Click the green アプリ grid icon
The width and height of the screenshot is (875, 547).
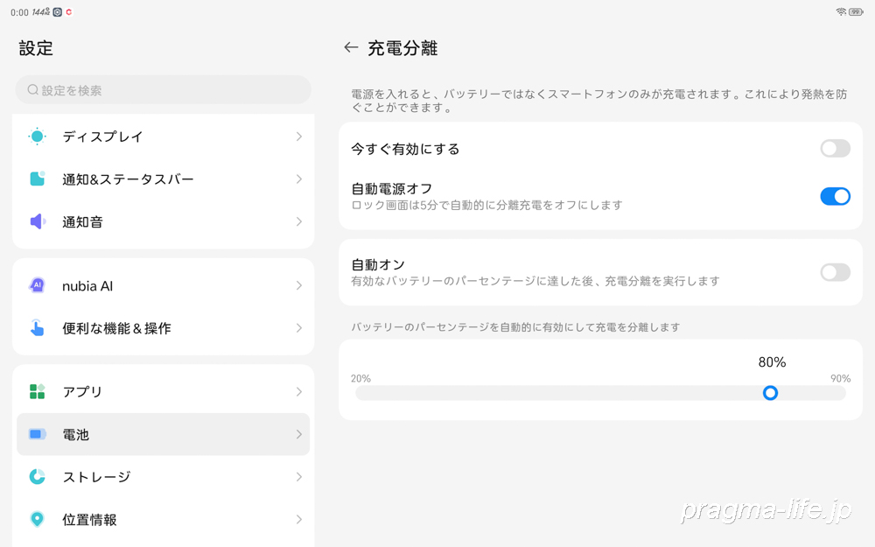click(x=37, y=392)
